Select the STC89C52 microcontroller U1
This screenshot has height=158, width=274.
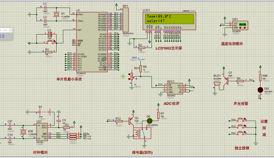coord(92,42)
